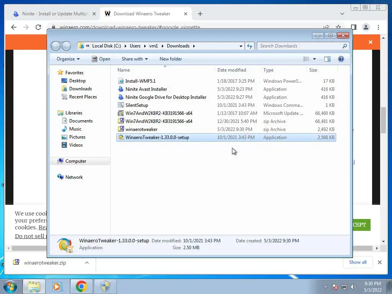Open view options dropdown arrow

point(315,59)
